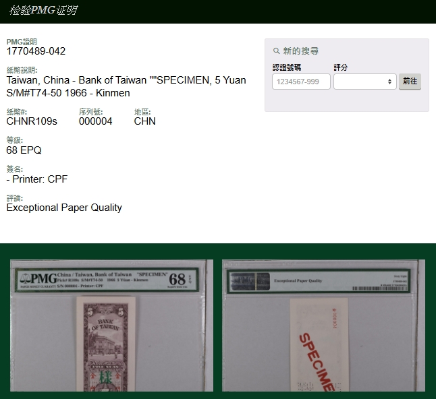Click the serial number 000004
Image resolution: width=436 pixels, height=399 pixels.
click(x=96, y=121)
